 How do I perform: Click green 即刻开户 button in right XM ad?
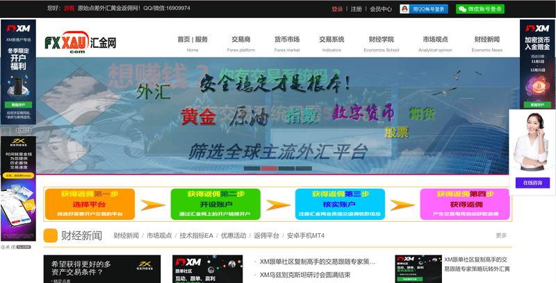537,105
